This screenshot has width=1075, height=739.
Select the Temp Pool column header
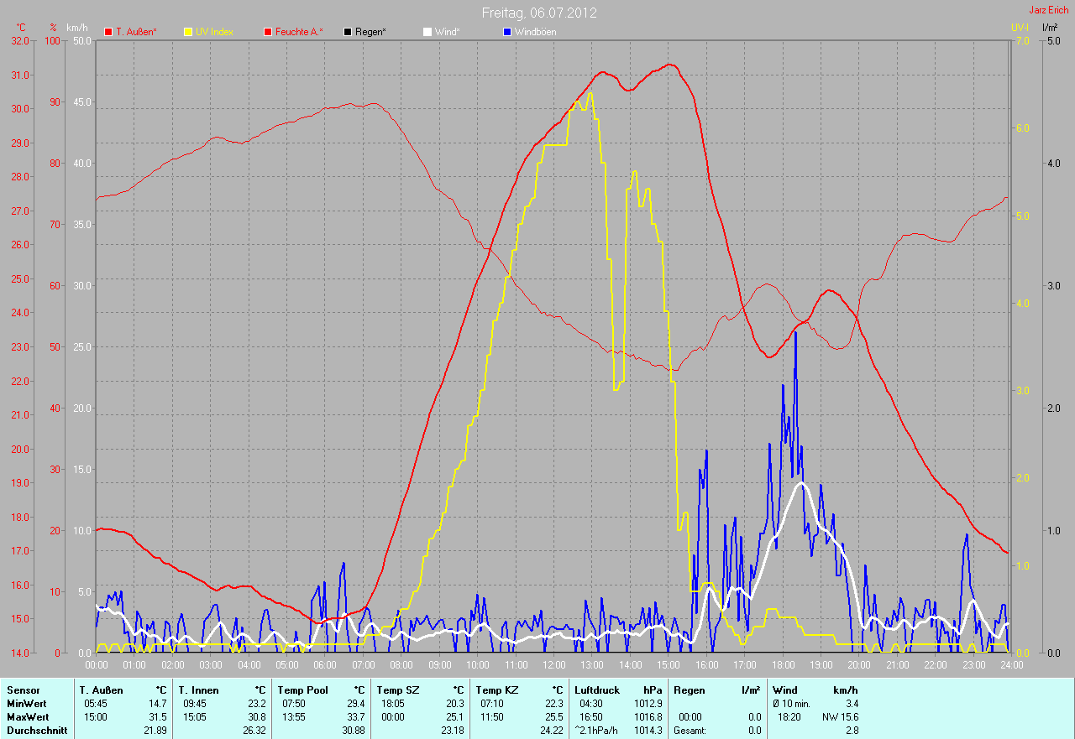click(304, 690)
